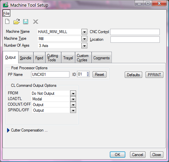Click the CNC Control input field
The image size is (169, 162).
pos(135,32)
